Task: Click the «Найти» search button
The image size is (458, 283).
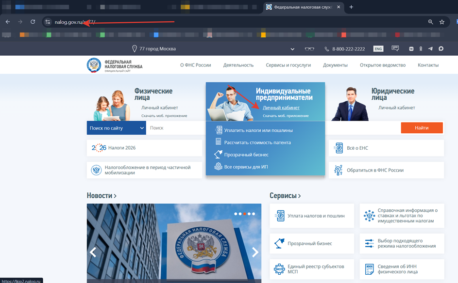Action: [421, 127]
